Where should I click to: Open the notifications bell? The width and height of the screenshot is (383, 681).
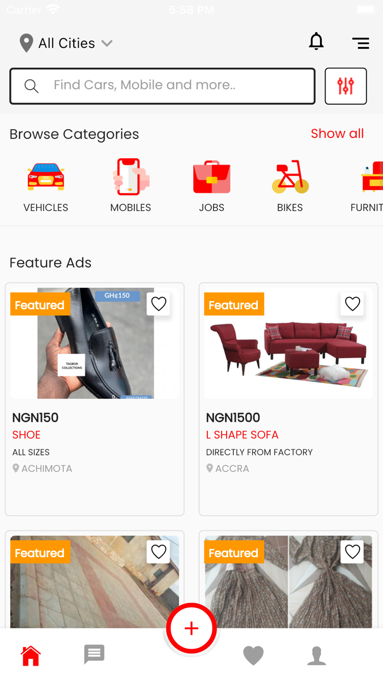click(316, 42)
